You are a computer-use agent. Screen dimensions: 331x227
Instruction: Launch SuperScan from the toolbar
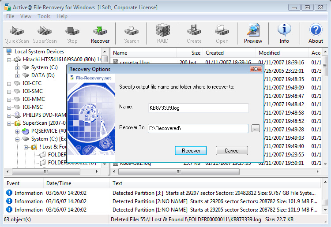point(45,34)
